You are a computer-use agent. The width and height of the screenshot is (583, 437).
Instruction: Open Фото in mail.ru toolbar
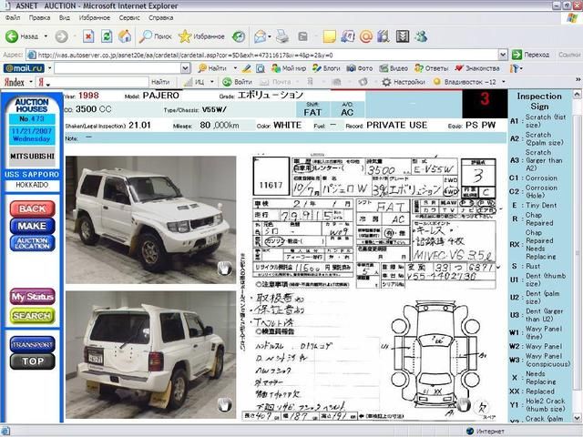click(360, 68)
